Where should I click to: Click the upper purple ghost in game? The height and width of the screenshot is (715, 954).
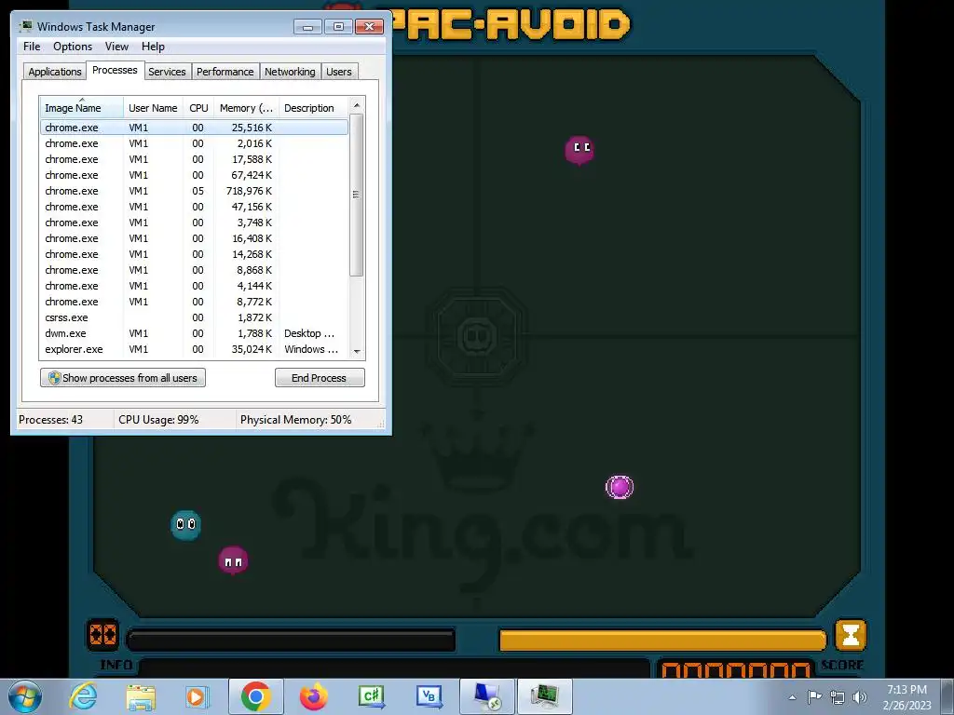pyautogui.click(x=579, y=150)
